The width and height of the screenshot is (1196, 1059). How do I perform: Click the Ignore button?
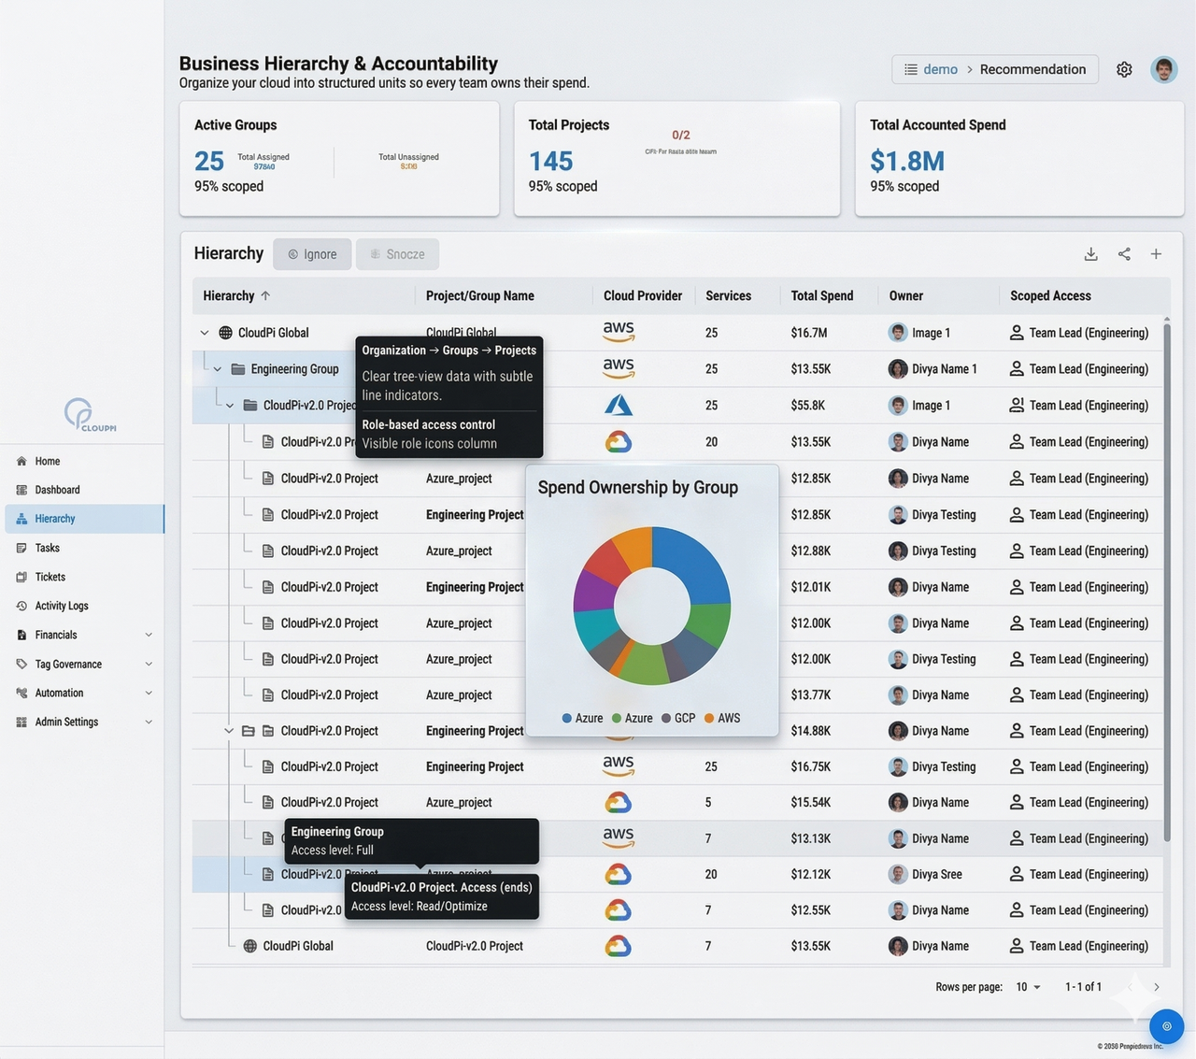pyautogui.click(x=312, y=254)
